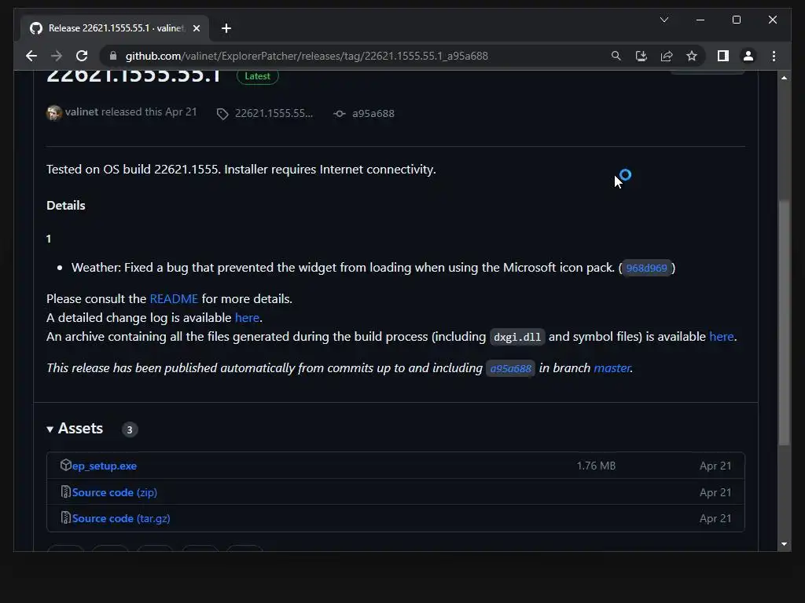This screenshot has height=603, width=805.
Task: Open the master branch link
Action: click(x=612, y=368)
